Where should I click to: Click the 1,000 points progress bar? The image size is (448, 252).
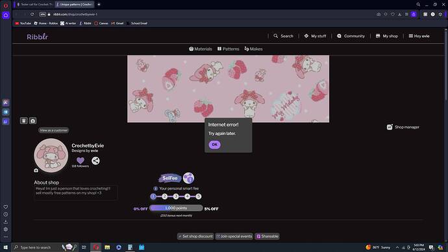[176, 208]
